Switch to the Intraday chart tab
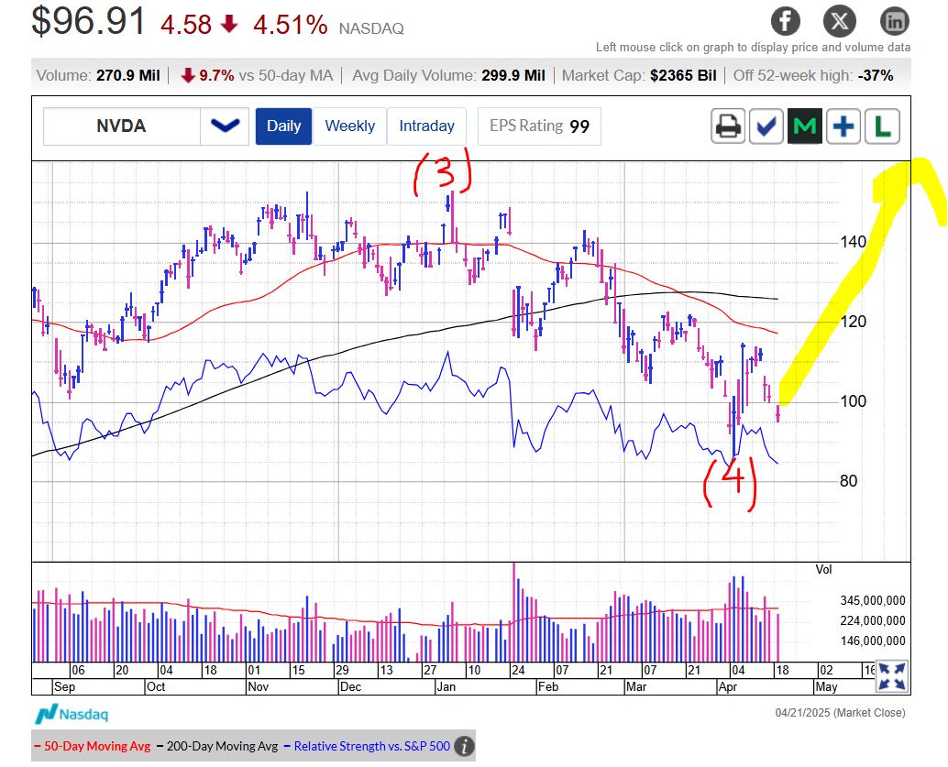Viewport: 948px width, 767px height. (x=426, y=126)
